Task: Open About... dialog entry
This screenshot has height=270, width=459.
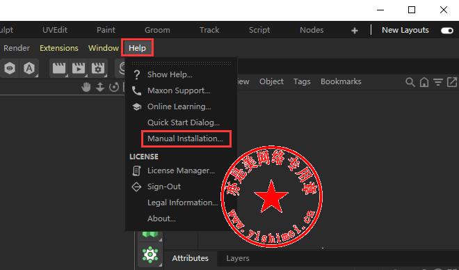Action: [x=161, y=219]
